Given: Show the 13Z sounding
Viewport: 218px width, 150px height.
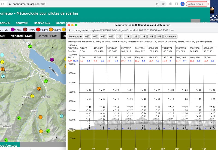Looking at the screenshot, I should click(143, 37).
